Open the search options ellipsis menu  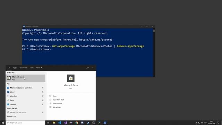point(93,68)
